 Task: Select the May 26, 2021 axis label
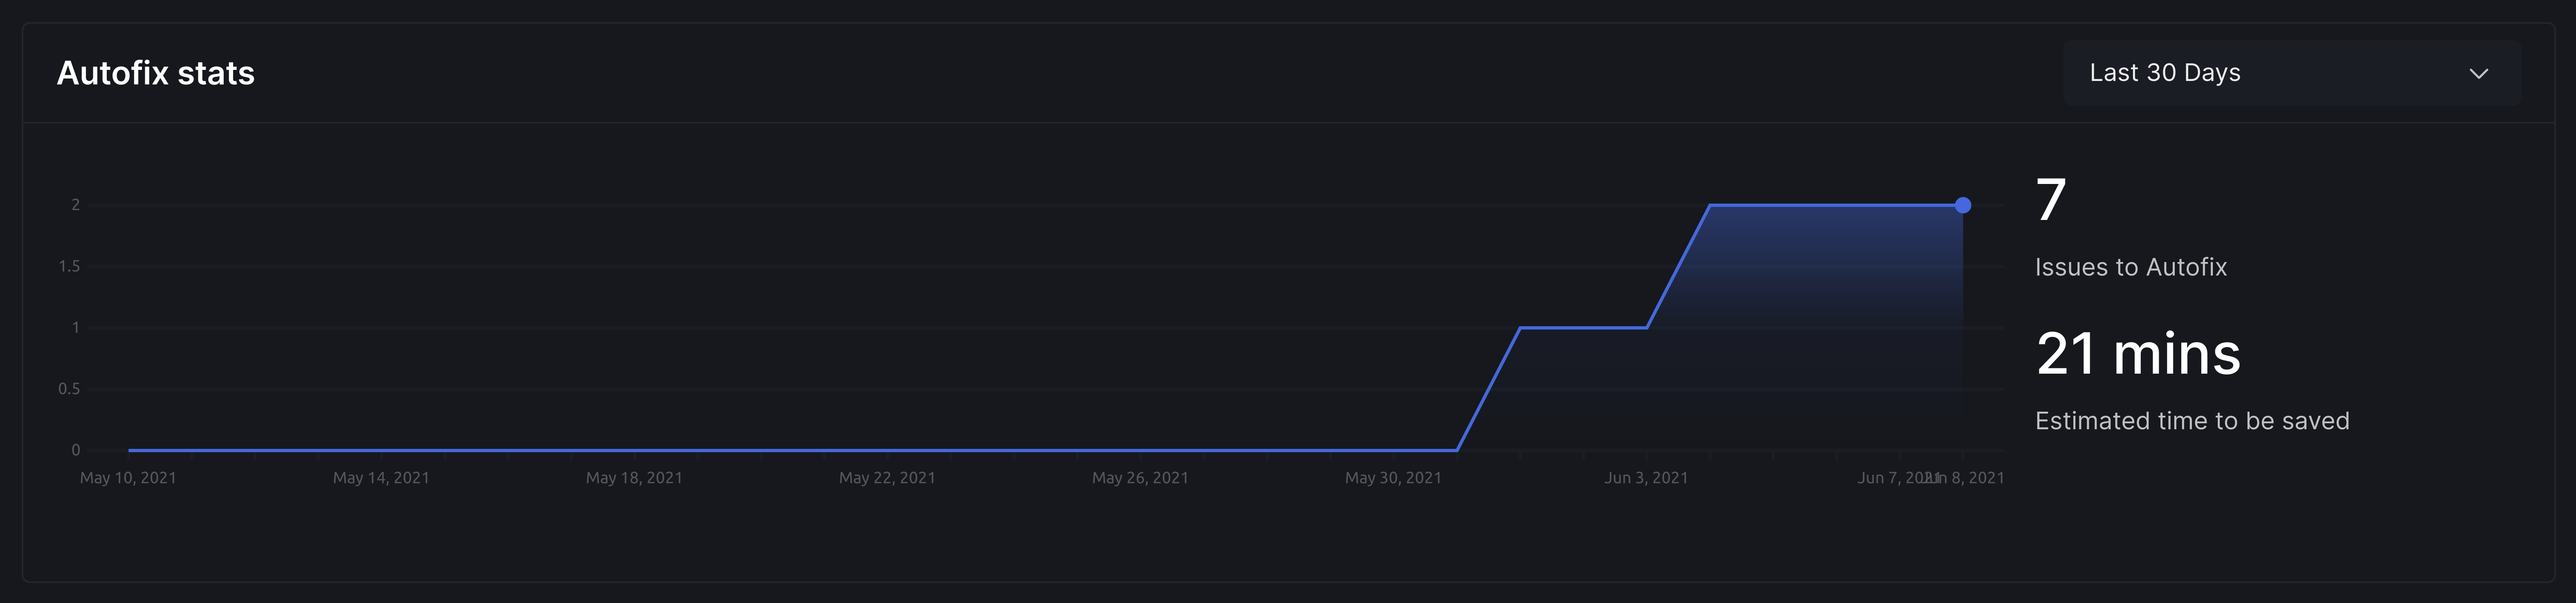(x=1140, y=478)
